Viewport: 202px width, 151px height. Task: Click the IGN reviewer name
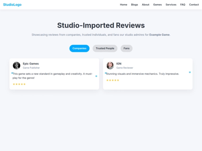click(x=119, y=64)
